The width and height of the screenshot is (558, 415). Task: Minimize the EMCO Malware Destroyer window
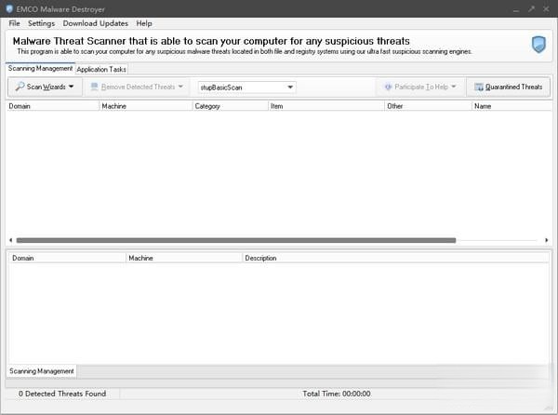516,9
